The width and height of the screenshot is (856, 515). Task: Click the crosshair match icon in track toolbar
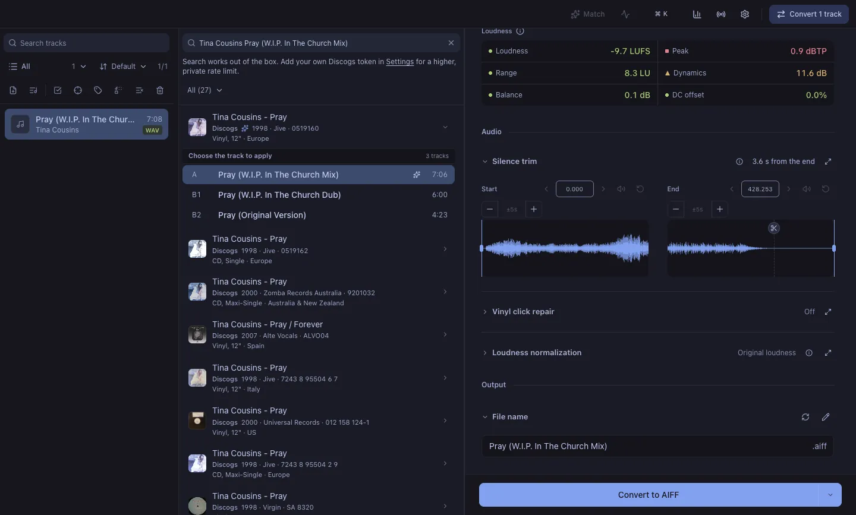tap(78, 90)
